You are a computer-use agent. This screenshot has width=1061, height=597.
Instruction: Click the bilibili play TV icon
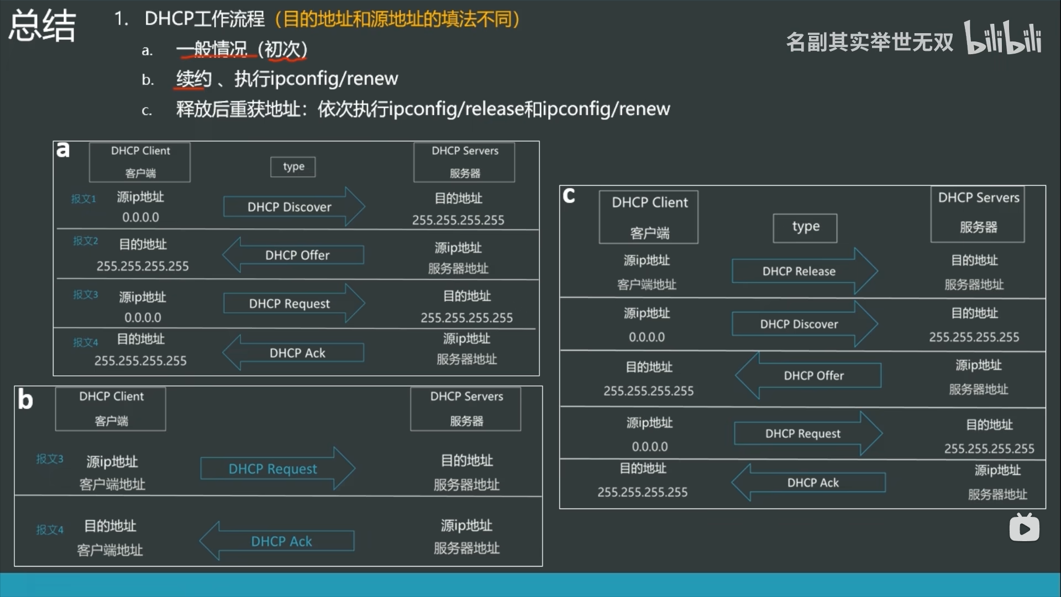click(x=1024, y=528)
